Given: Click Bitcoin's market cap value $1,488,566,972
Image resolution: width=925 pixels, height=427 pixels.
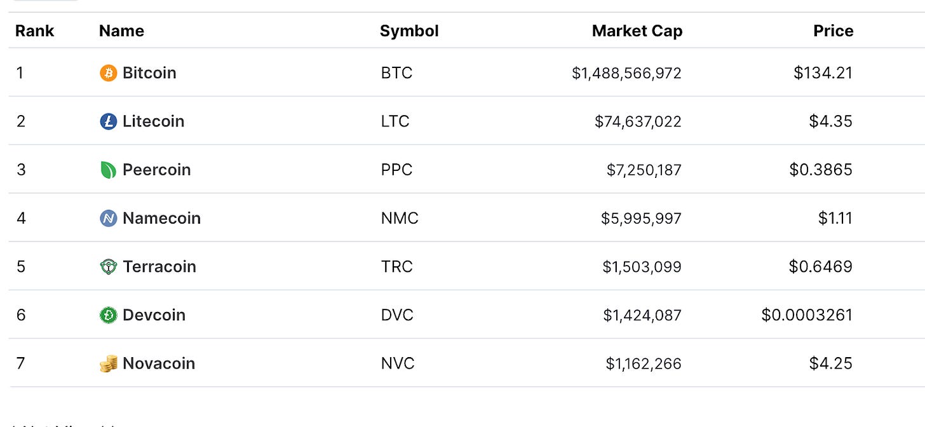Looking at the screenshot, I should coord(626,73).
